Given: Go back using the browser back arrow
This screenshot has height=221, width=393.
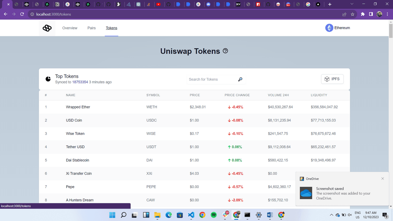Looking at the screenshot, I should [x=5, y=14].
